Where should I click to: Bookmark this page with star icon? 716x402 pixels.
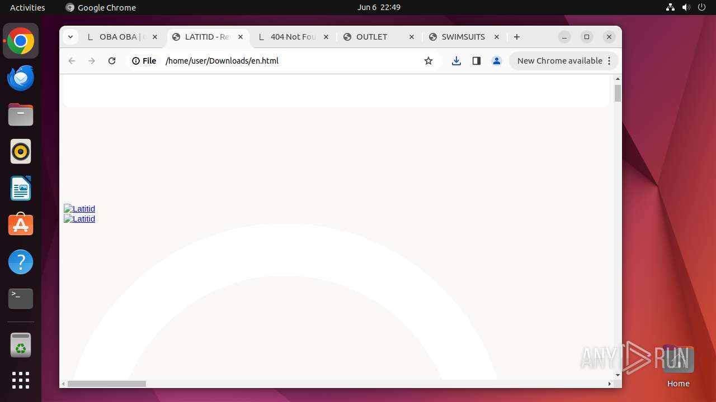[x=428, y=61]
